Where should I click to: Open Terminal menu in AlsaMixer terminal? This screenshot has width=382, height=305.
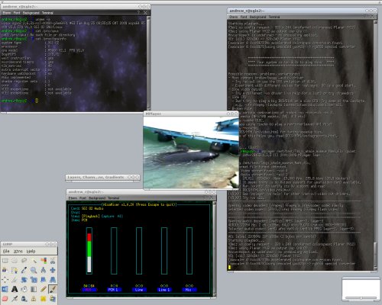tap(114, 197)
